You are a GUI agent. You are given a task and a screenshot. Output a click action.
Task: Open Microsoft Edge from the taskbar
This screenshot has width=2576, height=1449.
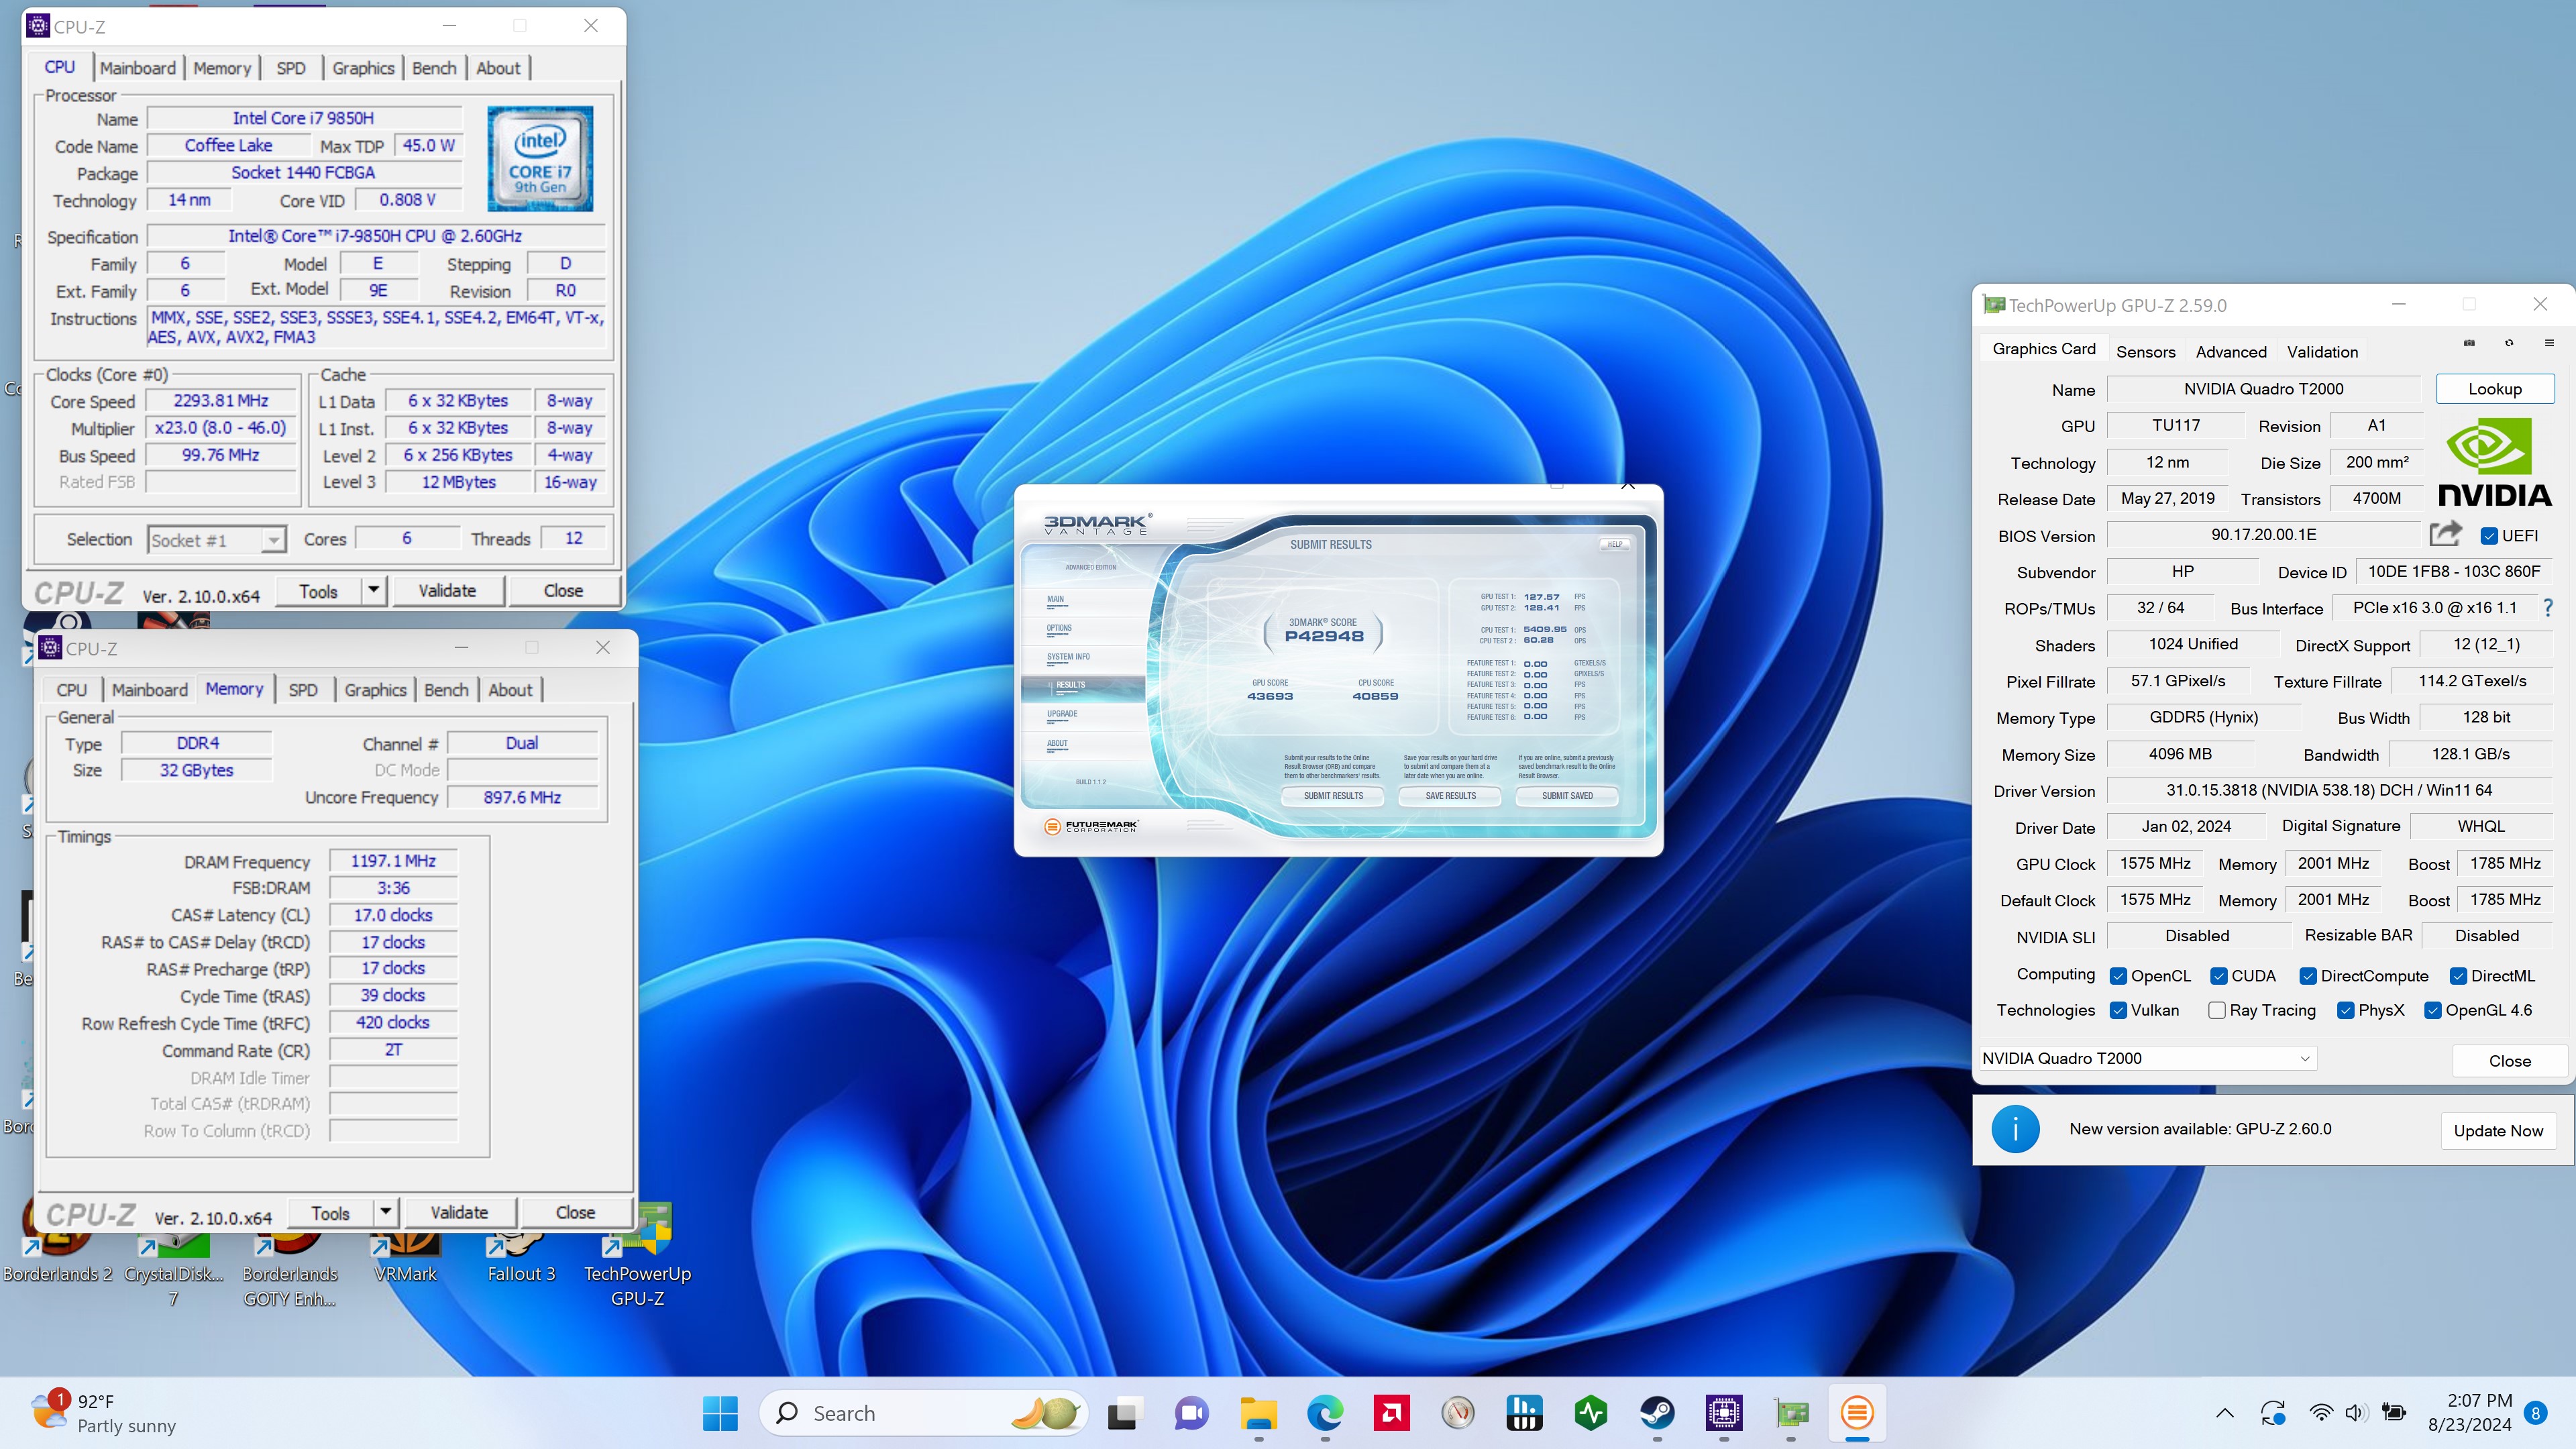click(x=1325, y=1413)
